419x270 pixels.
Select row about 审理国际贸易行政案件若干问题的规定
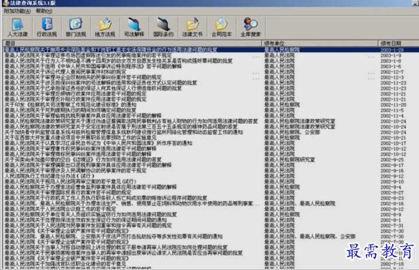210,192
